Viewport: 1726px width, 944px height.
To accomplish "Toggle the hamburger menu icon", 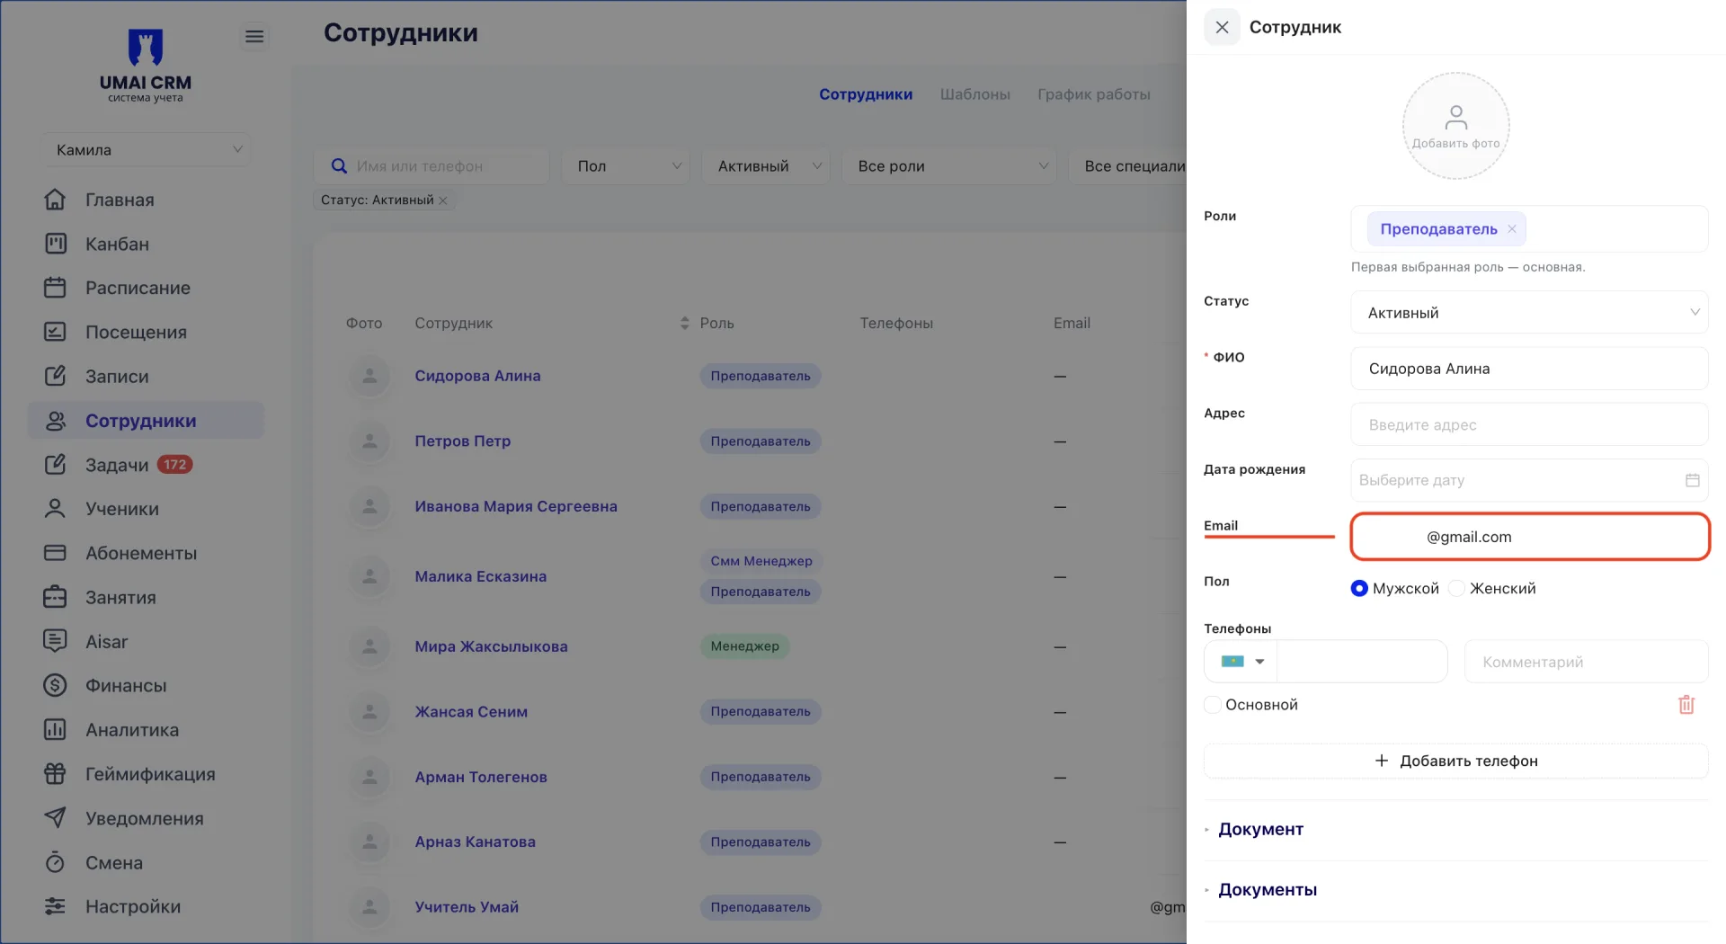I will [254, 36].
